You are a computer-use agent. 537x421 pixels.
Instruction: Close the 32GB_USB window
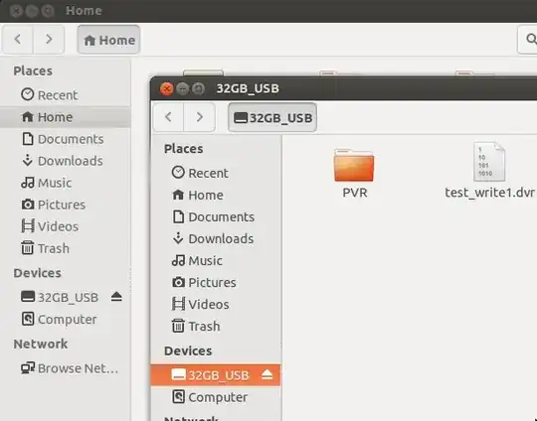pyautogui.click(x=166, y=89)
